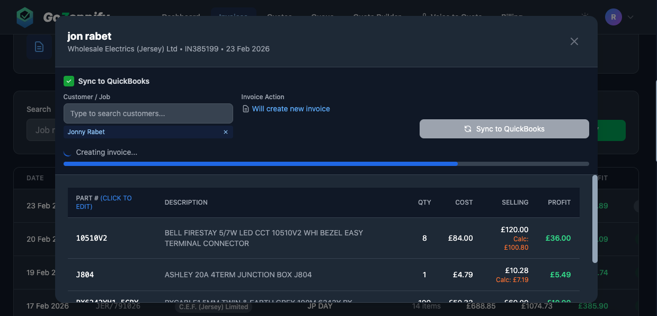This screenshot has width=657, height=316.
Task: Select the Quotes tab
Action: [279, 16]
